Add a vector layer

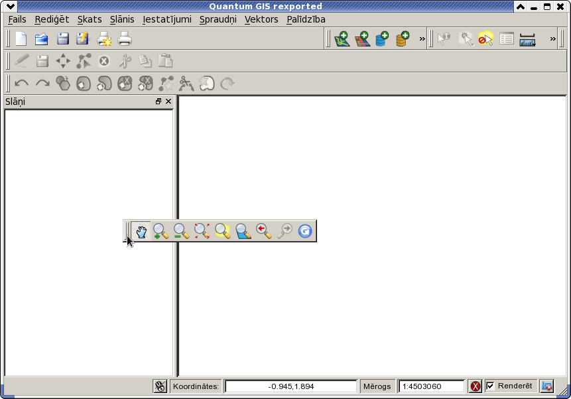[x=342, y=39]
